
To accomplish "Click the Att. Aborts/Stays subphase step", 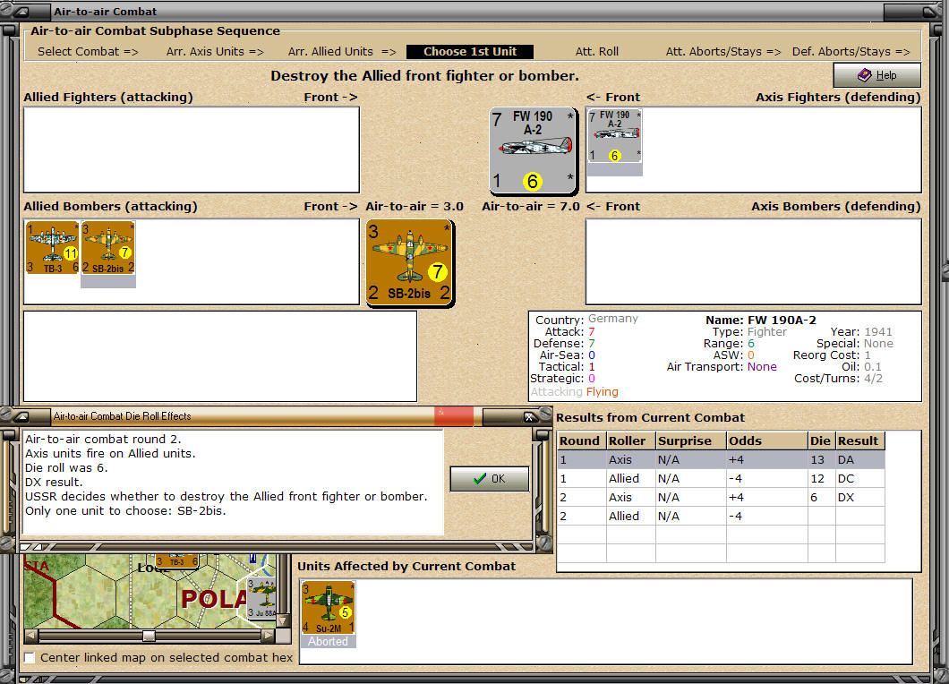I will pos(723,51).
